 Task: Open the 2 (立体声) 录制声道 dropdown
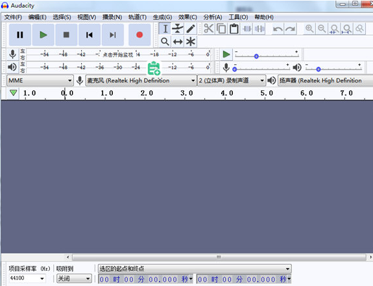[x=231, y=80]
